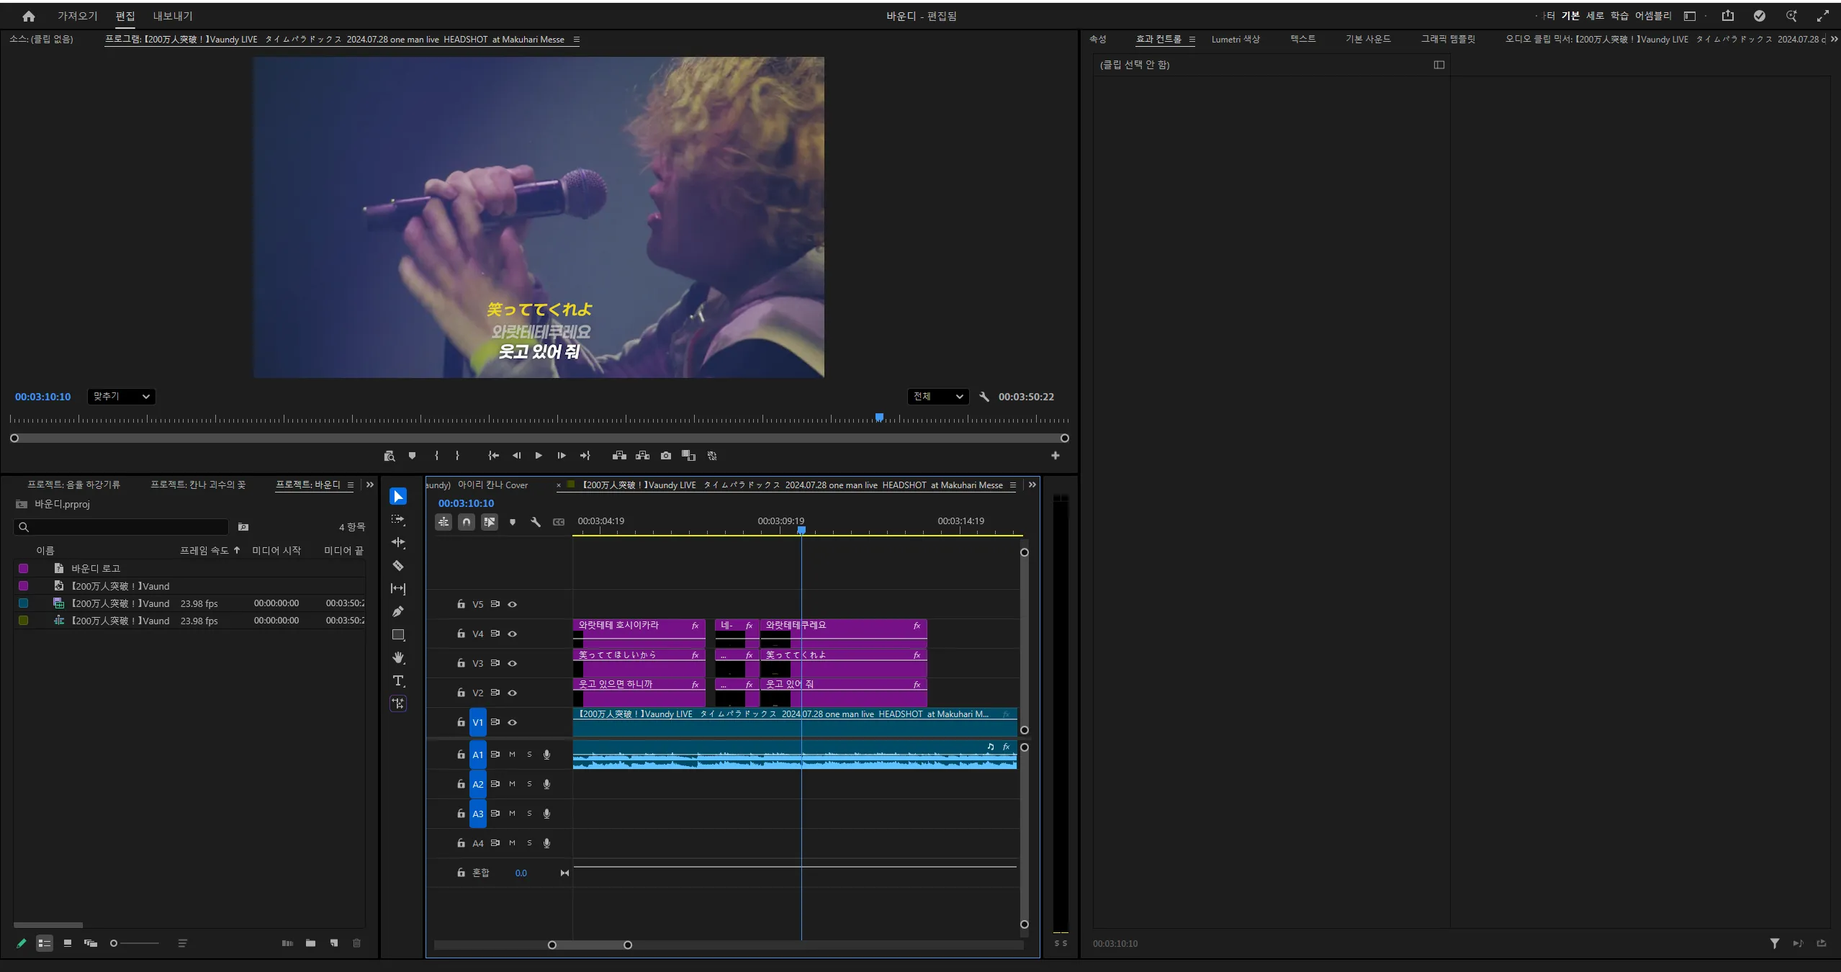Click the filter icon in effect controls
This screenshot has width=1841, height=972.
(1775, 943)
